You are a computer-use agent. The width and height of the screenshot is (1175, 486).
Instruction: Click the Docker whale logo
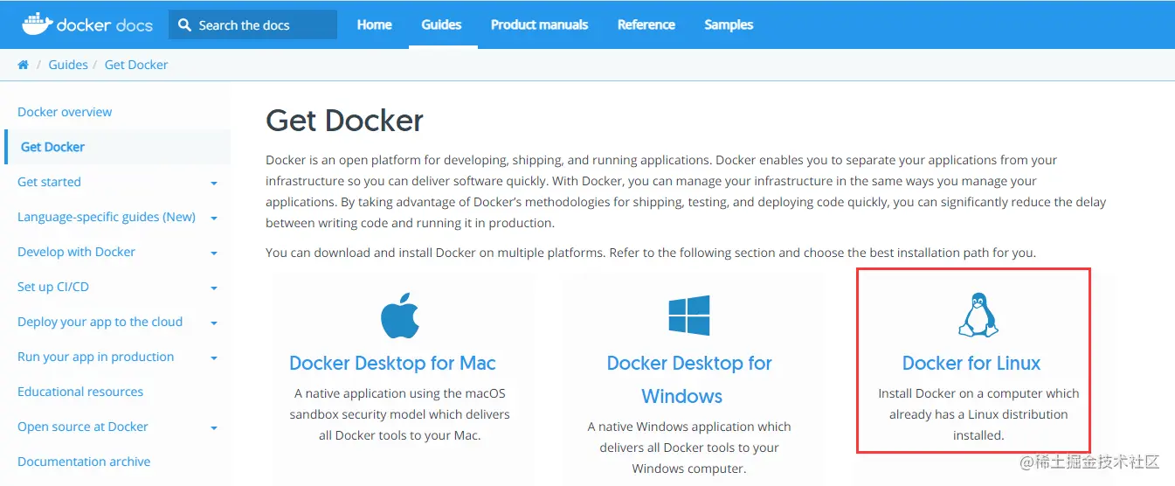pos(36,24)
